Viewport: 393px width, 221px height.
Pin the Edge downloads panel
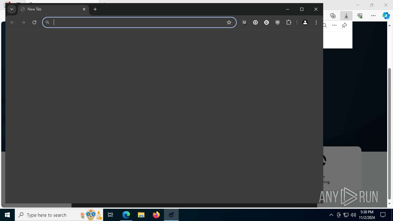click(x=344, y=25)
